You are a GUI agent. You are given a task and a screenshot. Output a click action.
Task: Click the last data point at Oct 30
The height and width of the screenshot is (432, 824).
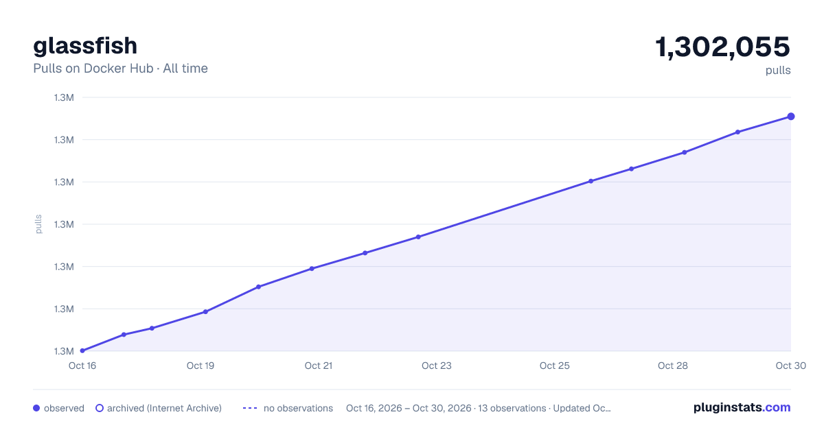(791, 117)
